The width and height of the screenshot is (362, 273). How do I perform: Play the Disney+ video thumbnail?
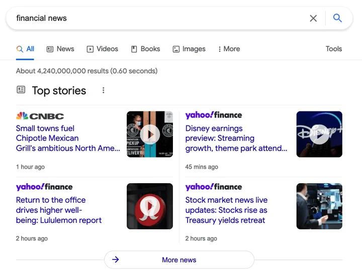pos(319,134)
